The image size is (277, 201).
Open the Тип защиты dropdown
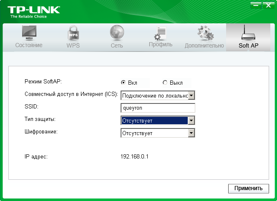click(158, 121)
